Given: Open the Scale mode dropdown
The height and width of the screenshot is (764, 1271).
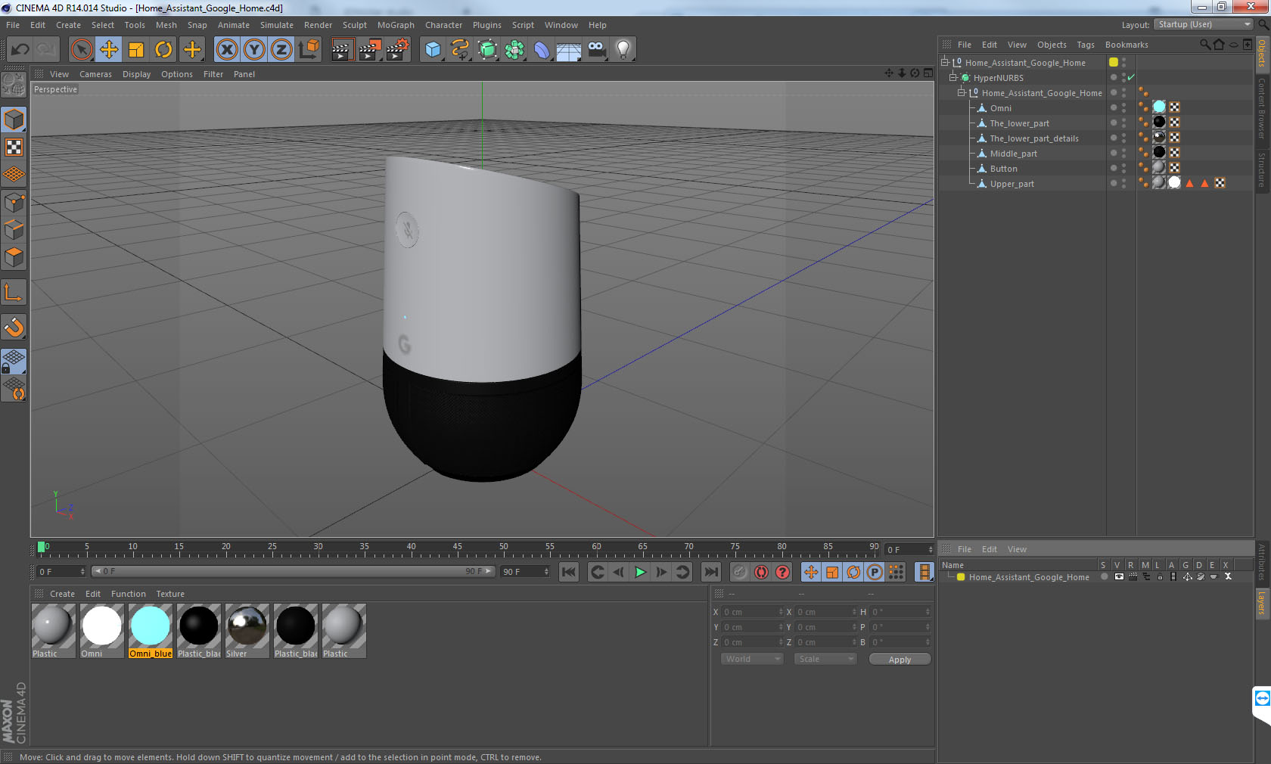Looking at the screenshot, I should click(x=825, y=659).
